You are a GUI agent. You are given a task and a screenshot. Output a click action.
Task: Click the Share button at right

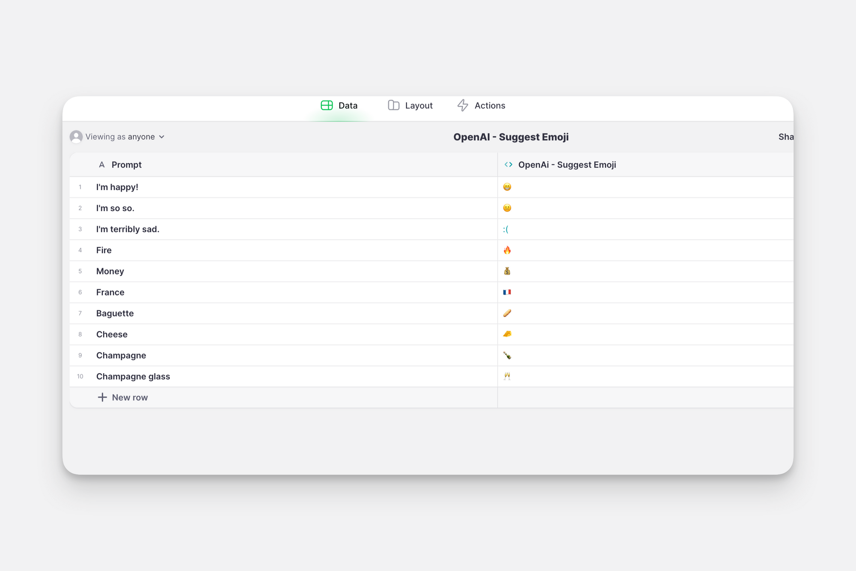tap(785, 137)
